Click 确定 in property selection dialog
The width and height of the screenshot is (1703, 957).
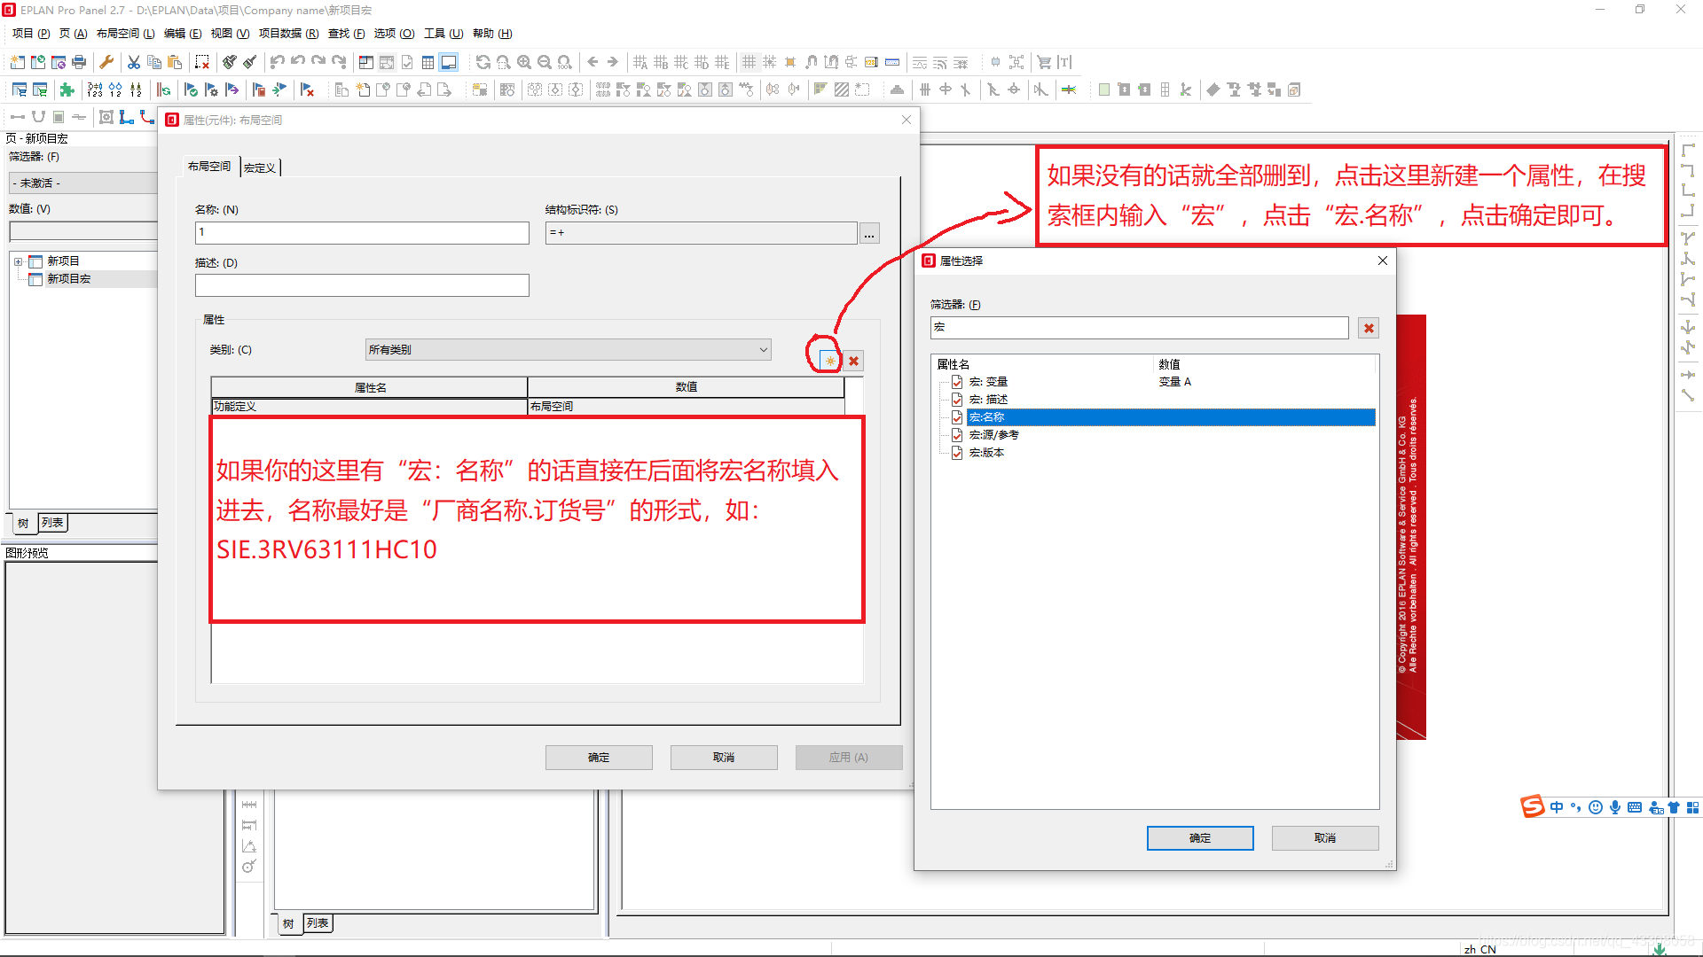pyautogui.click(x=1199, y=837)
